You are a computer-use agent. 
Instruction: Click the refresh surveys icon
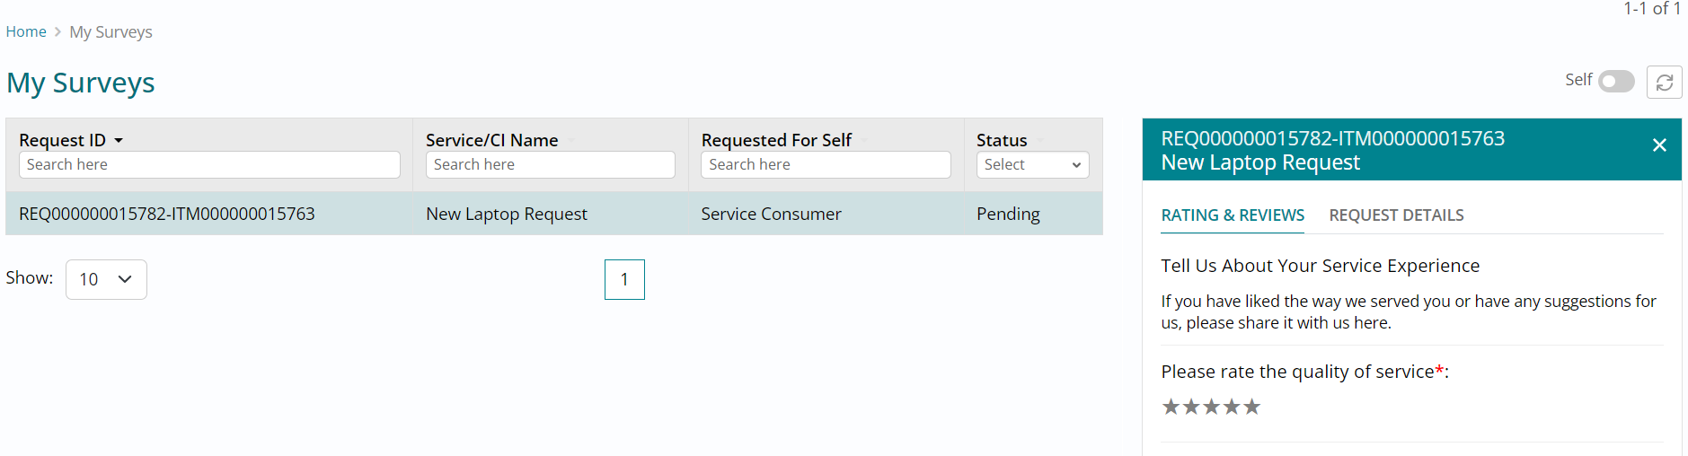pos(1664,83)
